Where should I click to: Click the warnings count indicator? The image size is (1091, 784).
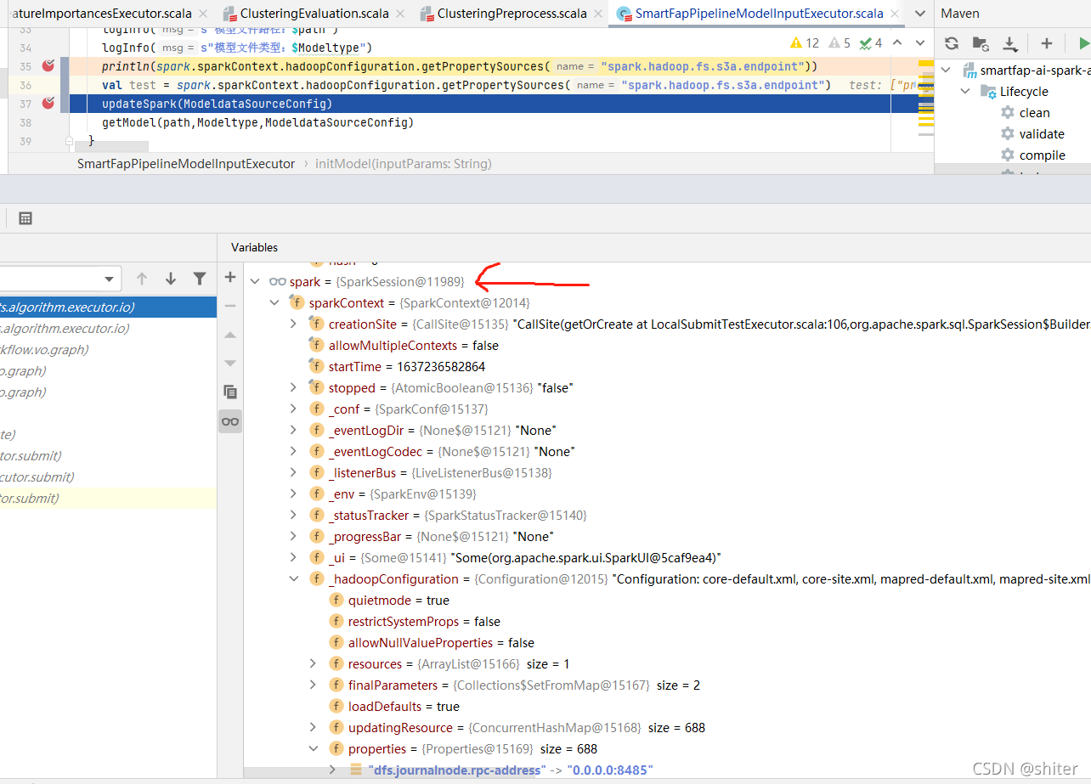[805, 42]
